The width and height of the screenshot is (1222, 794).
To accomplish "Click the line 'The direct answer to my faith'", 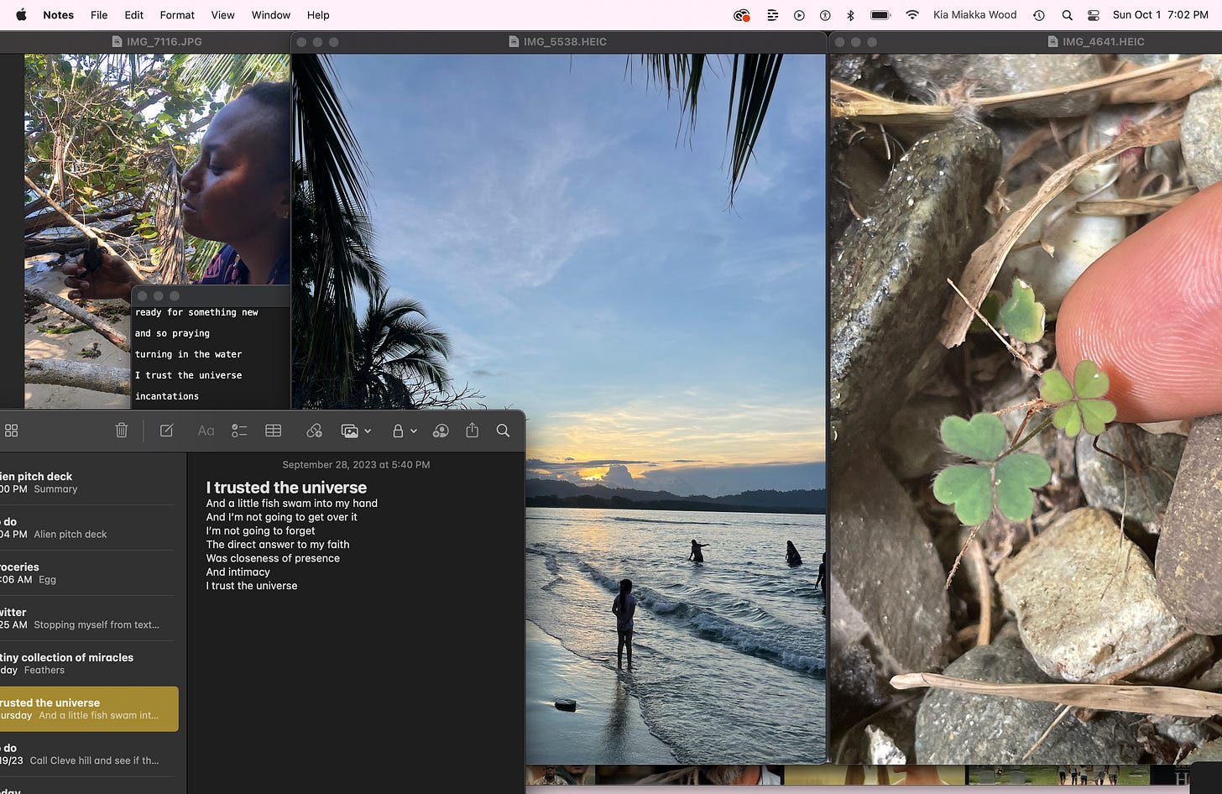I will pos(278,545).
